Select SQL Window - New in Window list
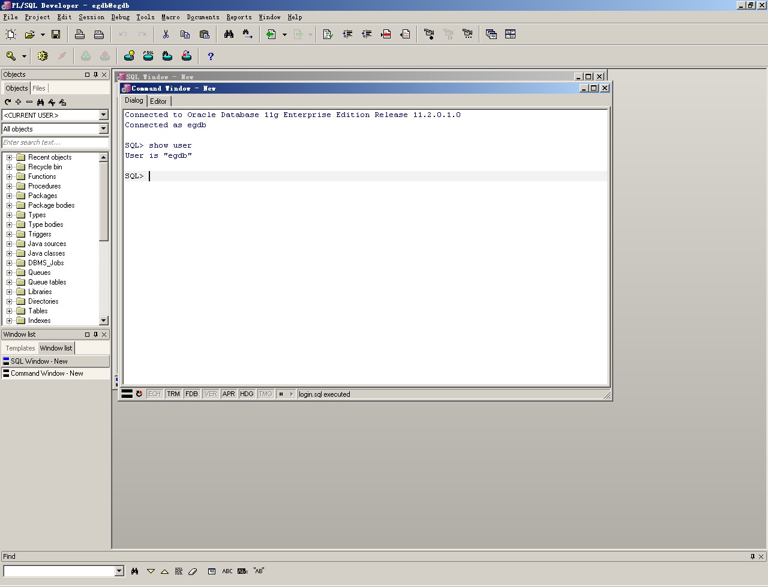Viewport: 768px width, 587px height. point(55,361)
